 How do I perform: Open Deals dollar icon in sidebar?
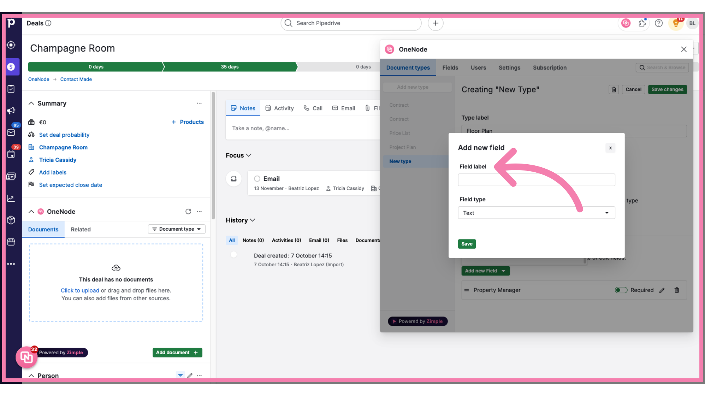click(x=11, y=67)
